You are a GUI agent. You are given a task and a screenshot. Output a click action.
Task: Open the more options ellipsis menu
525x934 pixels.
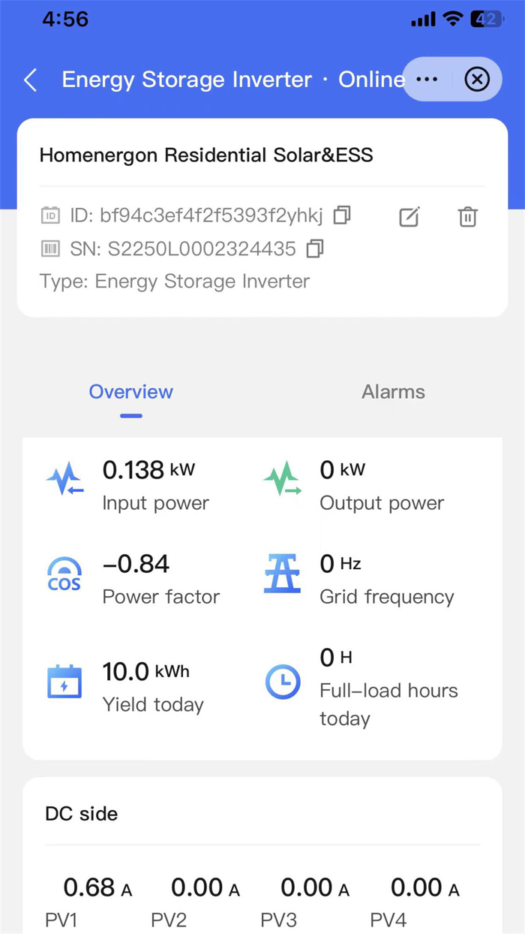coord(427,79)
